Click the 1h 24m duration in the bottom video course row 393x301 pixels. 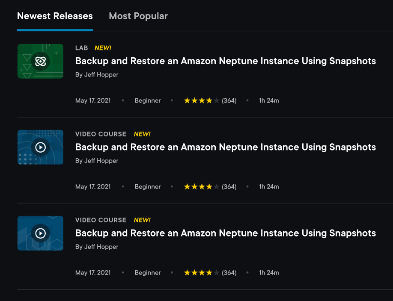click(x=269, y=273)
